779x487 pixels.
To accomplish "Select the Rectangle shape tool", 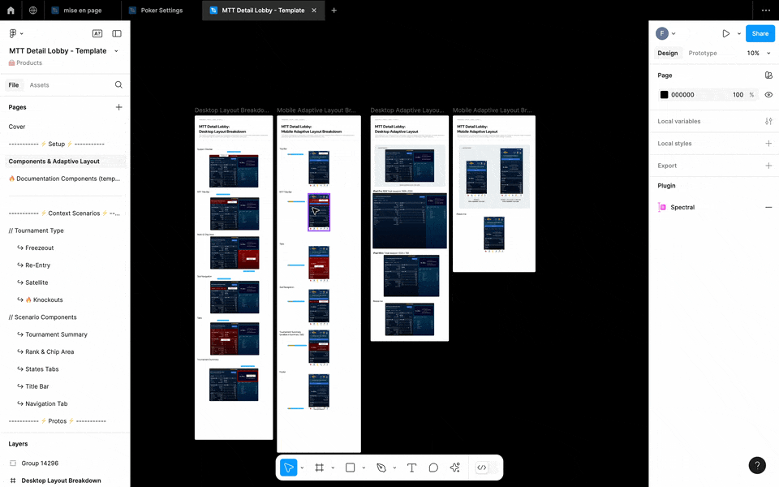I will point(351,468).
